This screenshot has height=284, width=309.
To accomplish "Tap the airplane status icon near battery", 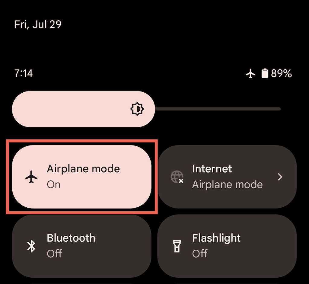I will pyautogui.click(x=250, y=74).
